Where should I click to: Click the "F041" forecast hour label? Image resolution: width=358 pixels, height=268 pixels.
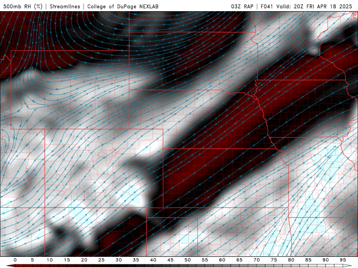tap(267, 6)
